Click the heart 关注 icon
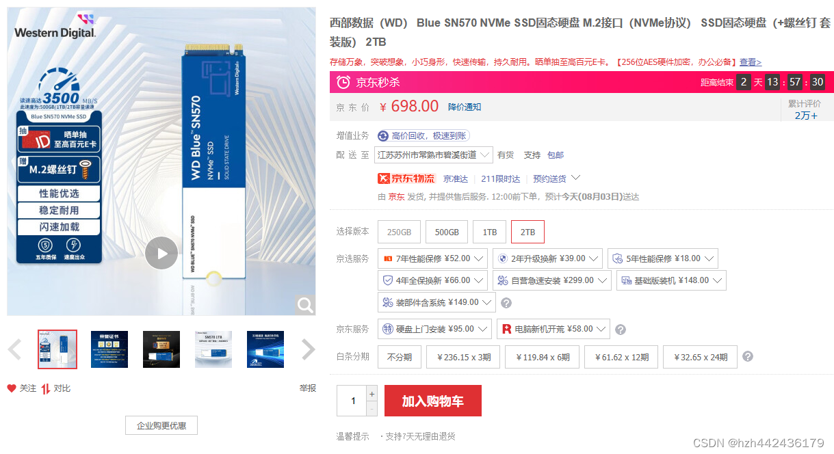Image resolution: width=834 pixels, height=454 pixels. click(x=12, y=388)
